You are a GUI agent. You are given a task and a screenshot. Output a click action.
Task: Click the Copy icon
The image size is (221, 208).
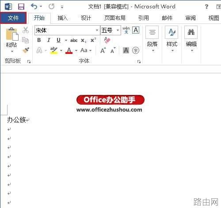click(x=25, y=40)
